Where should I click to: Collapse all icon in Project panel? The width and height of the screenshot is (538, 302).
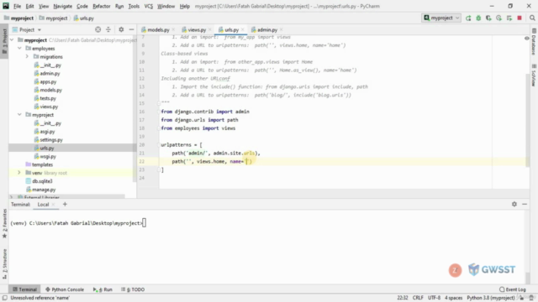pos(108,30)
